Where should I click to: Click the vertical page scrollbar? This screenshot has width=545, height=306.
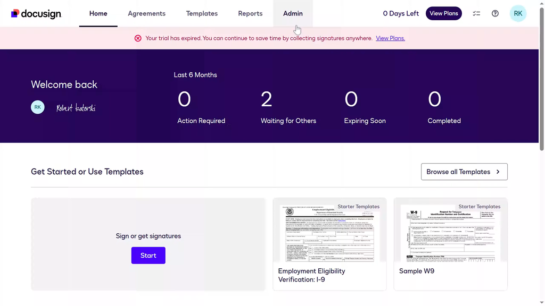(542, 80)
